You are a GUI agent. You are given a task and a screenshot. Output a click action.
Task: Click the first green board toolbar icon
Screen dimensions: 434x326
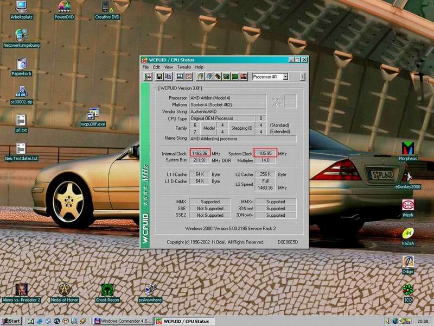click(x=226, y=77)
